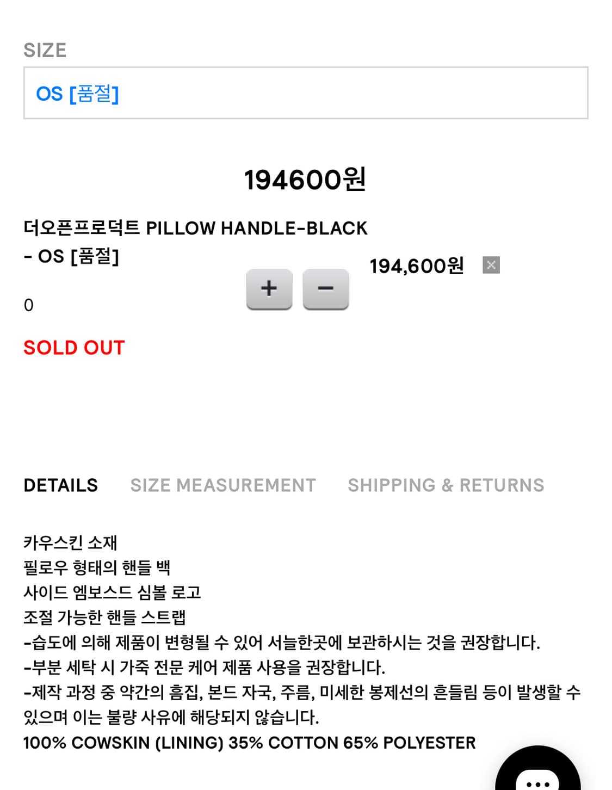Click the 194,600원 item subtotal
Screen dimensions: 612x790
pyautogui.click(x=417, y=266)
